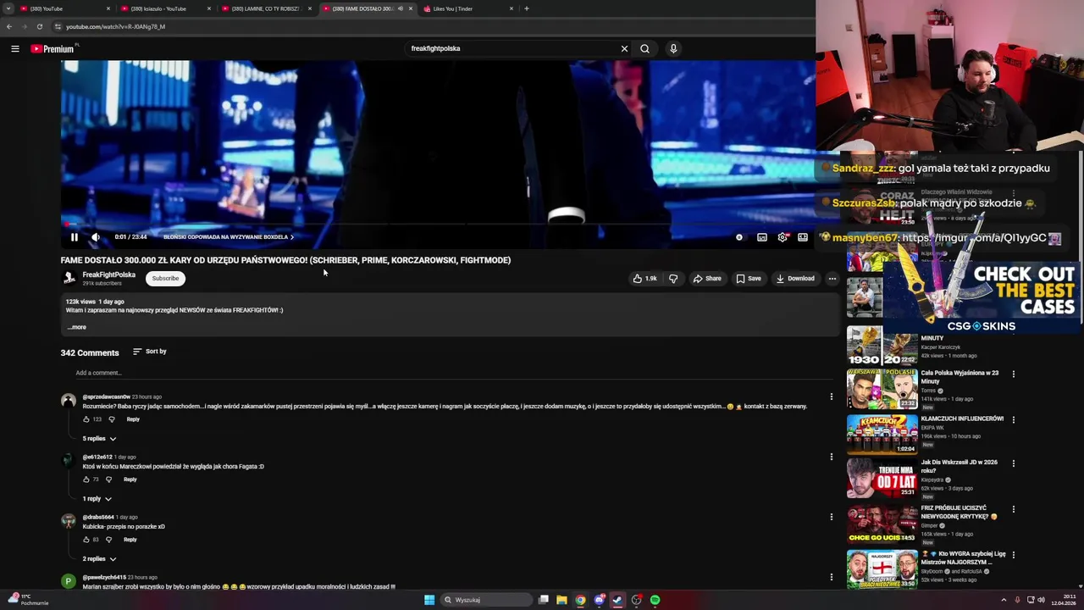Open options menu for @drabs5664 comment
Image resolution: width=1084 pixels, height=610 pixels.
click(x=832, y=517)
